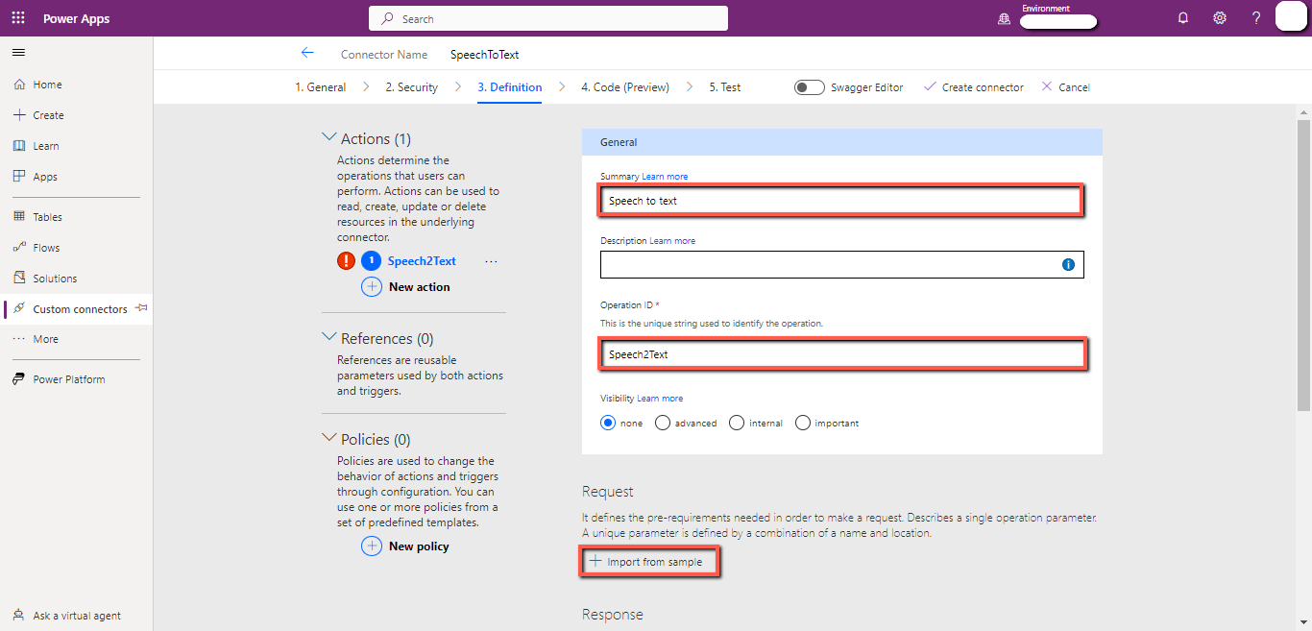Click the General section header

[x=842, y=142]
